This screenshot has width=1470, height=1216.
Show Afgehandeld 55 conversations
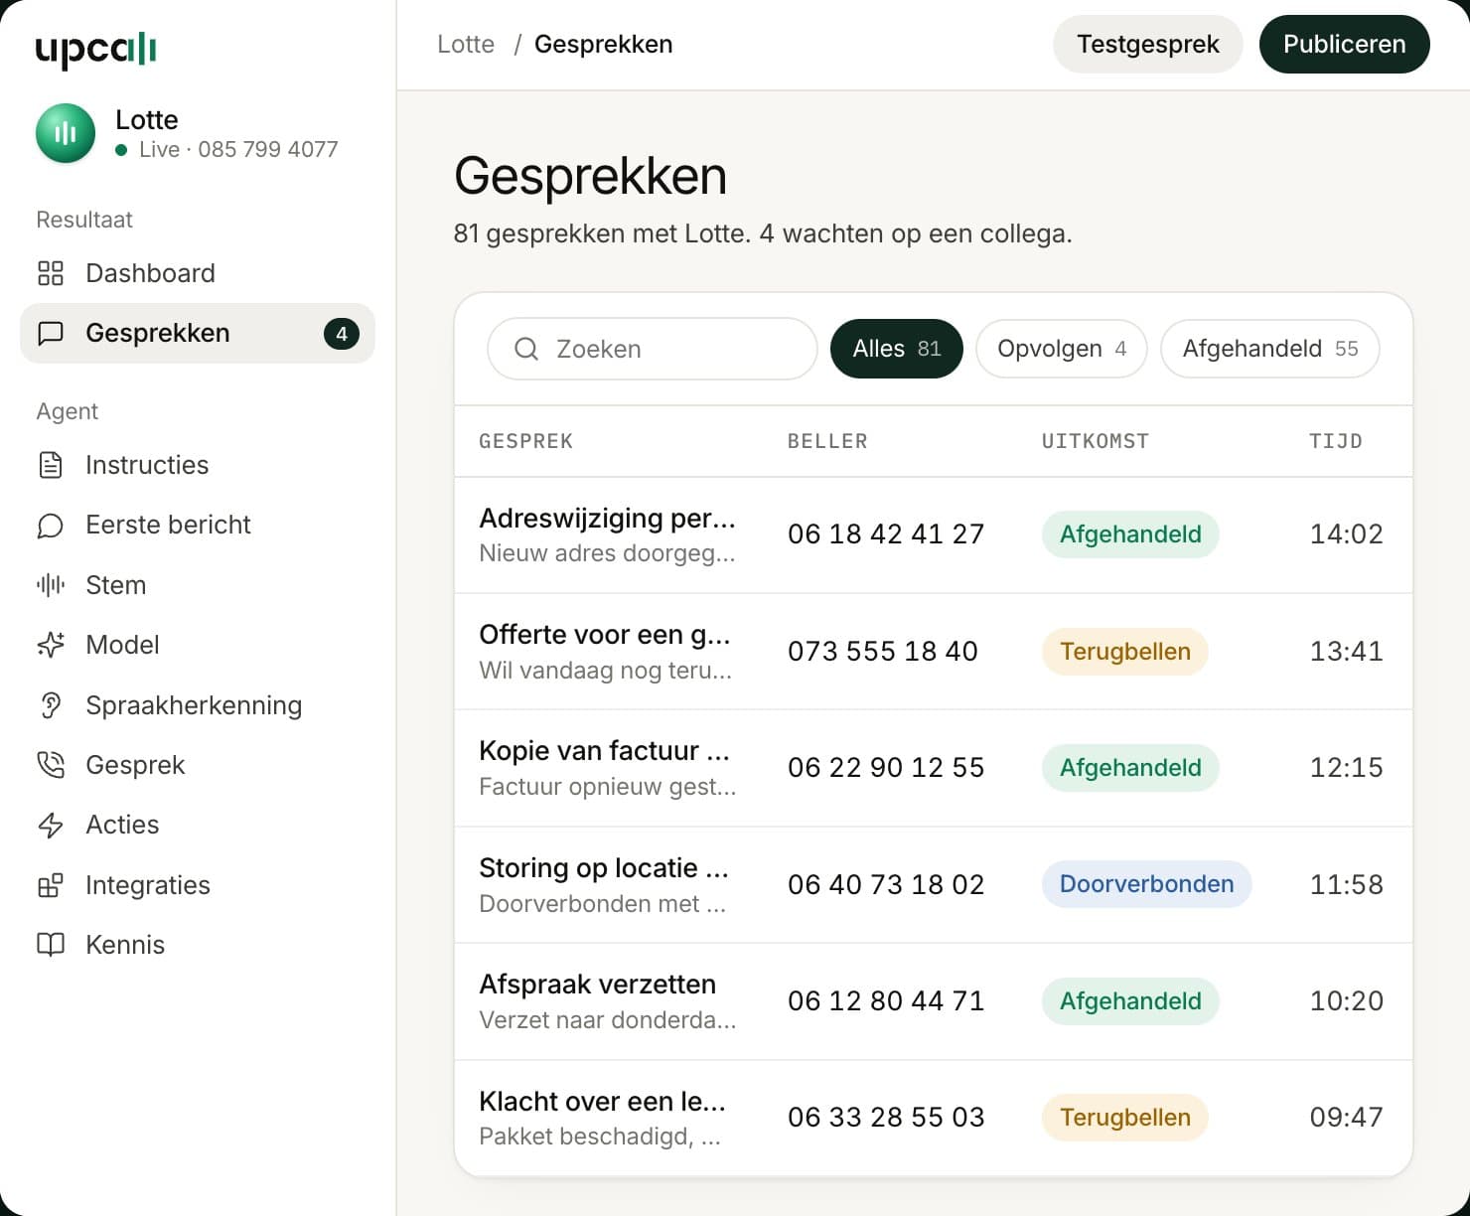pyautogui.click(x=1270, y=349)
